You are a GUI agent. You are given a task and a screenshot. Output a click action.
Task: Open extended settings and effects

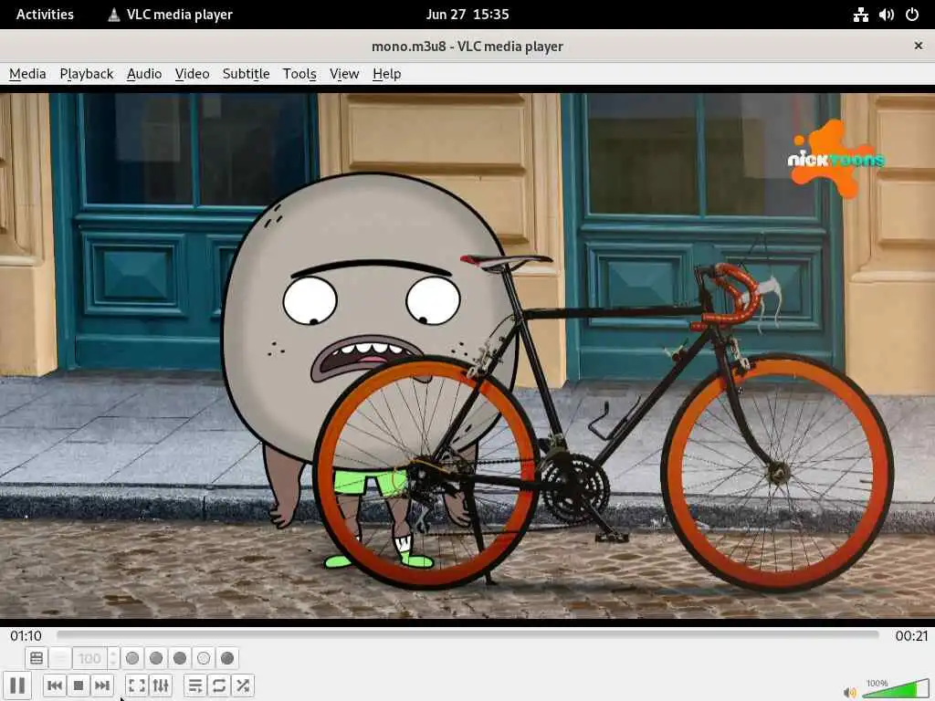click(161, 685)
